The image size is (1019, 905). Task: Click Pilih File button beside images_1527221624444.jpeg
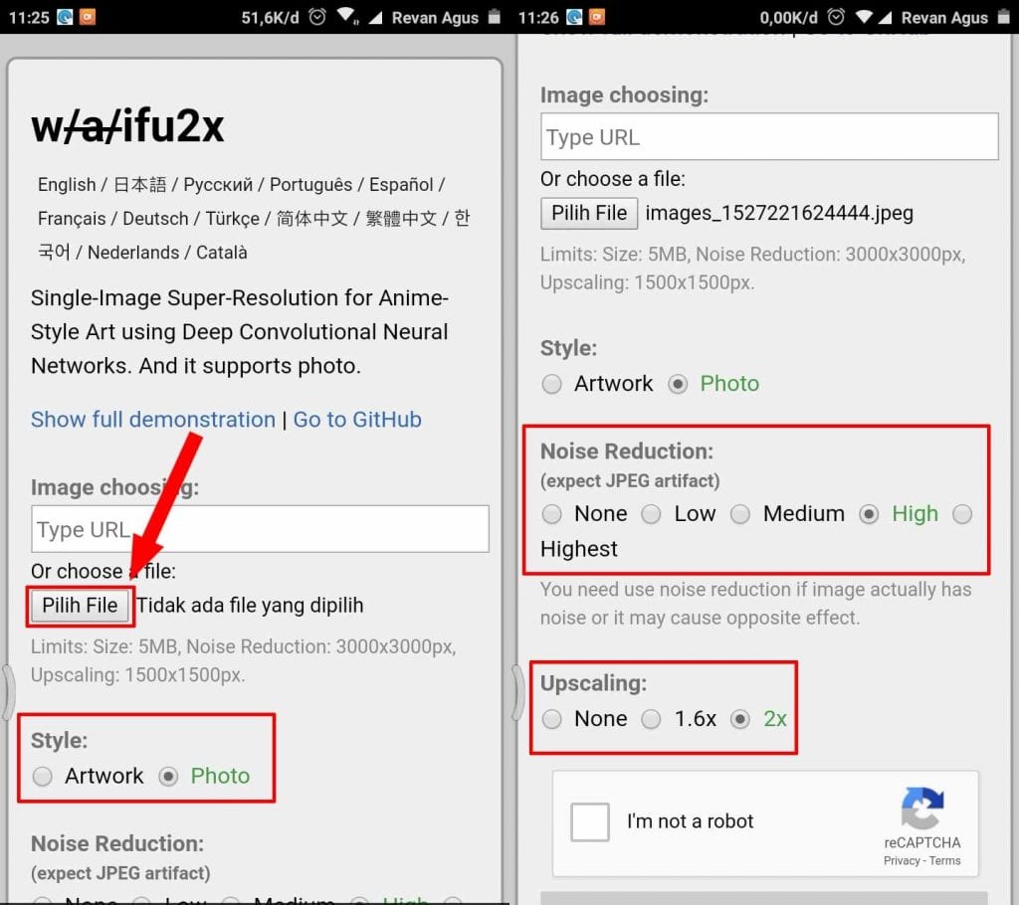click(589, 213)
